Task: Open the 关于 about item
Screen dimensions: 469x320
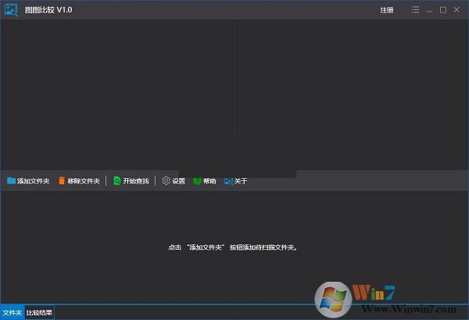Action: [235, 181]
